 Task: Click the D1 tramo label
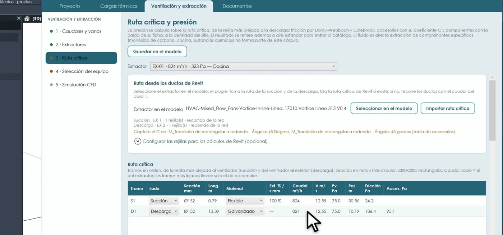click(x=133, y=211)
